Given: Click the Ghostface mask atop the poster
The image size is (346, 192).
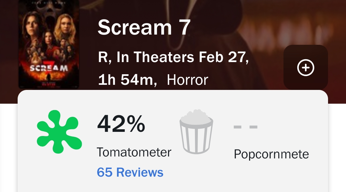Looking at the screenshot, I should click(49, 13).
